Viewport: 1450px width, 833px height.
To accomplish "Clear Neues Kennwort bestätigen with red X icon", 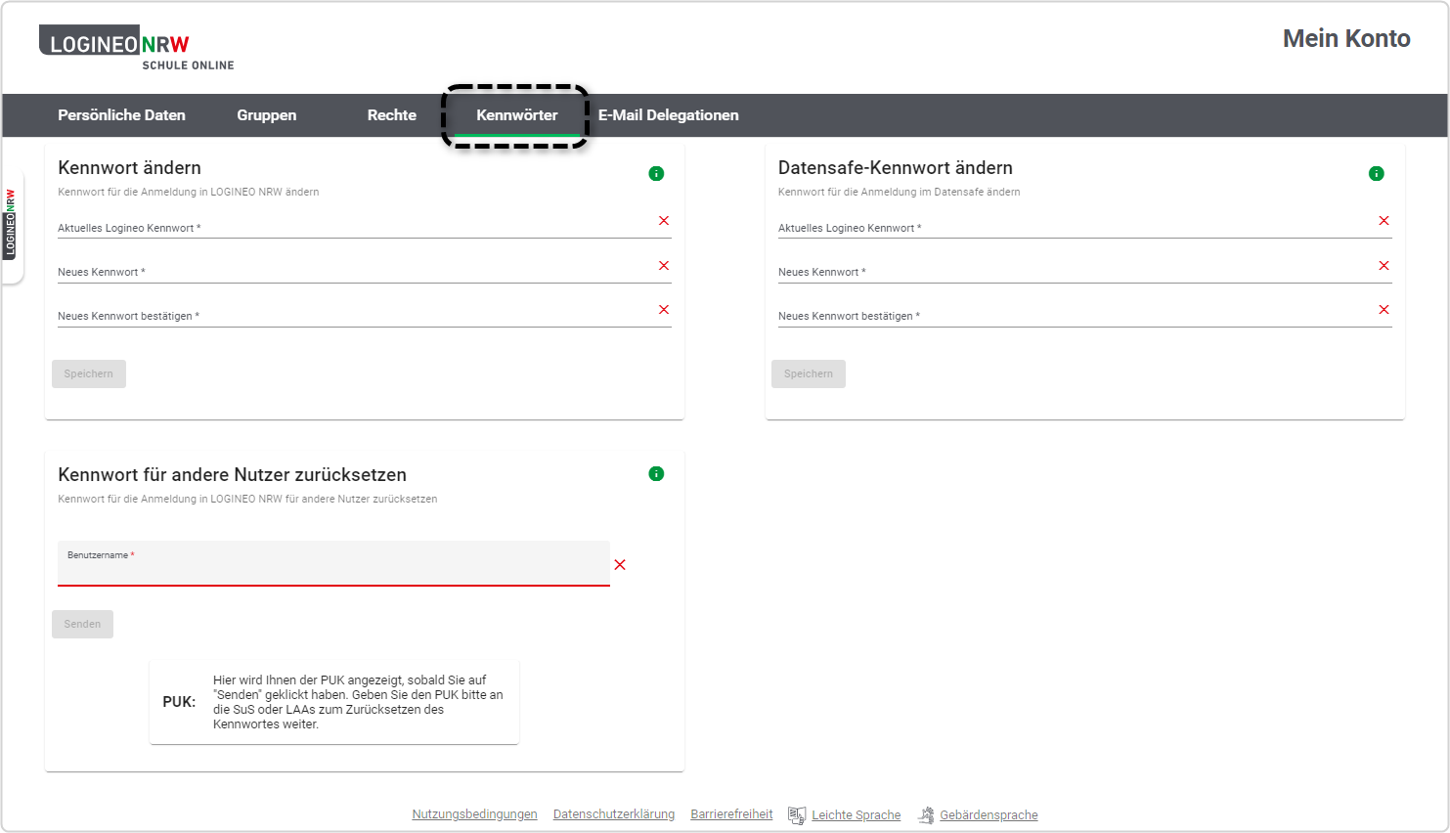I will tap(664, 309).
